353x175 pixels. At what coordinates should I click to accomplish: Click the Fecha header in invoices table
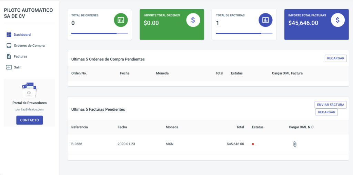(122, 127)
